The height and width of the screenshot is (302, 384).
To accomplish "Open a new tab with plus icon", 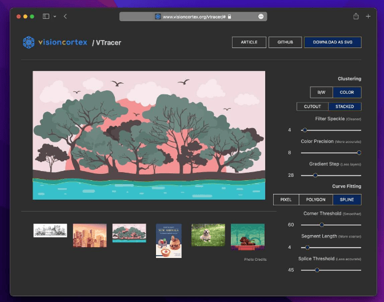I will coord(369,17).
